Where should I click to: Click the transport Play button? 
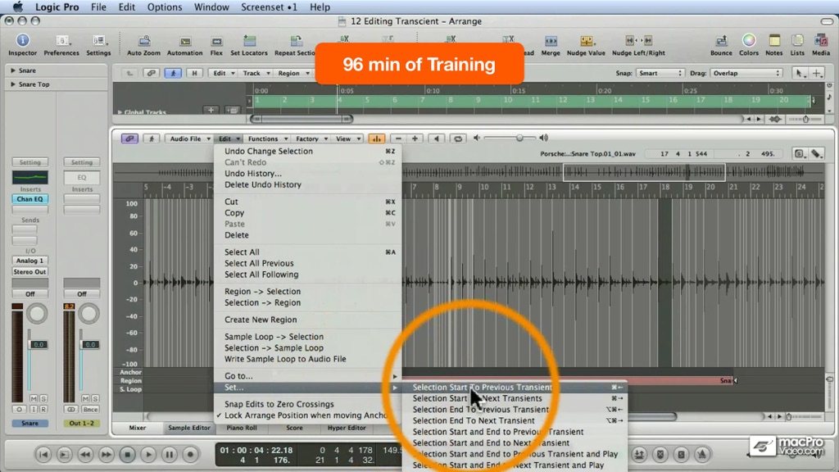[148, 454]
